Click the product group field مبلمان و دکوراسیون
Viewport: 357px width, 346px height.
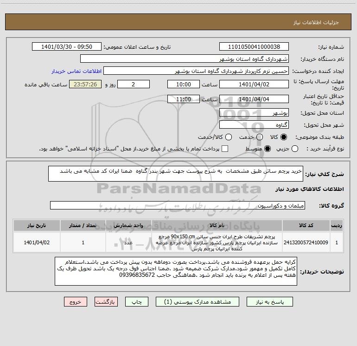(x=178, y=205)
